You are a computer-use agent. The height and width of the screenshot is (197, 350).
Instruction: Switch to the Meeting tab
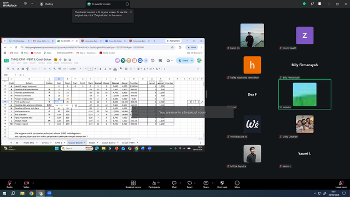pyautogui.click(x=46, y=4)
